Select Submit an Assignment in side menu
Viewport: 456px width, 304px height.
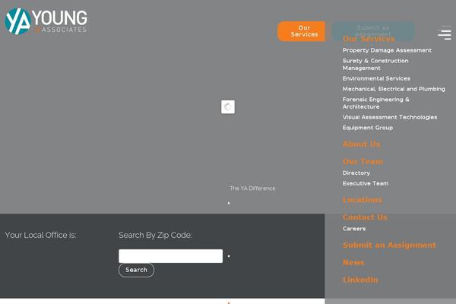click(x=389, y=245)
